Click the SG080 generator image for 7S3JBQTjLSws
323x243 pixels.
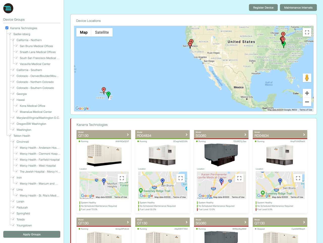[221, 154]
